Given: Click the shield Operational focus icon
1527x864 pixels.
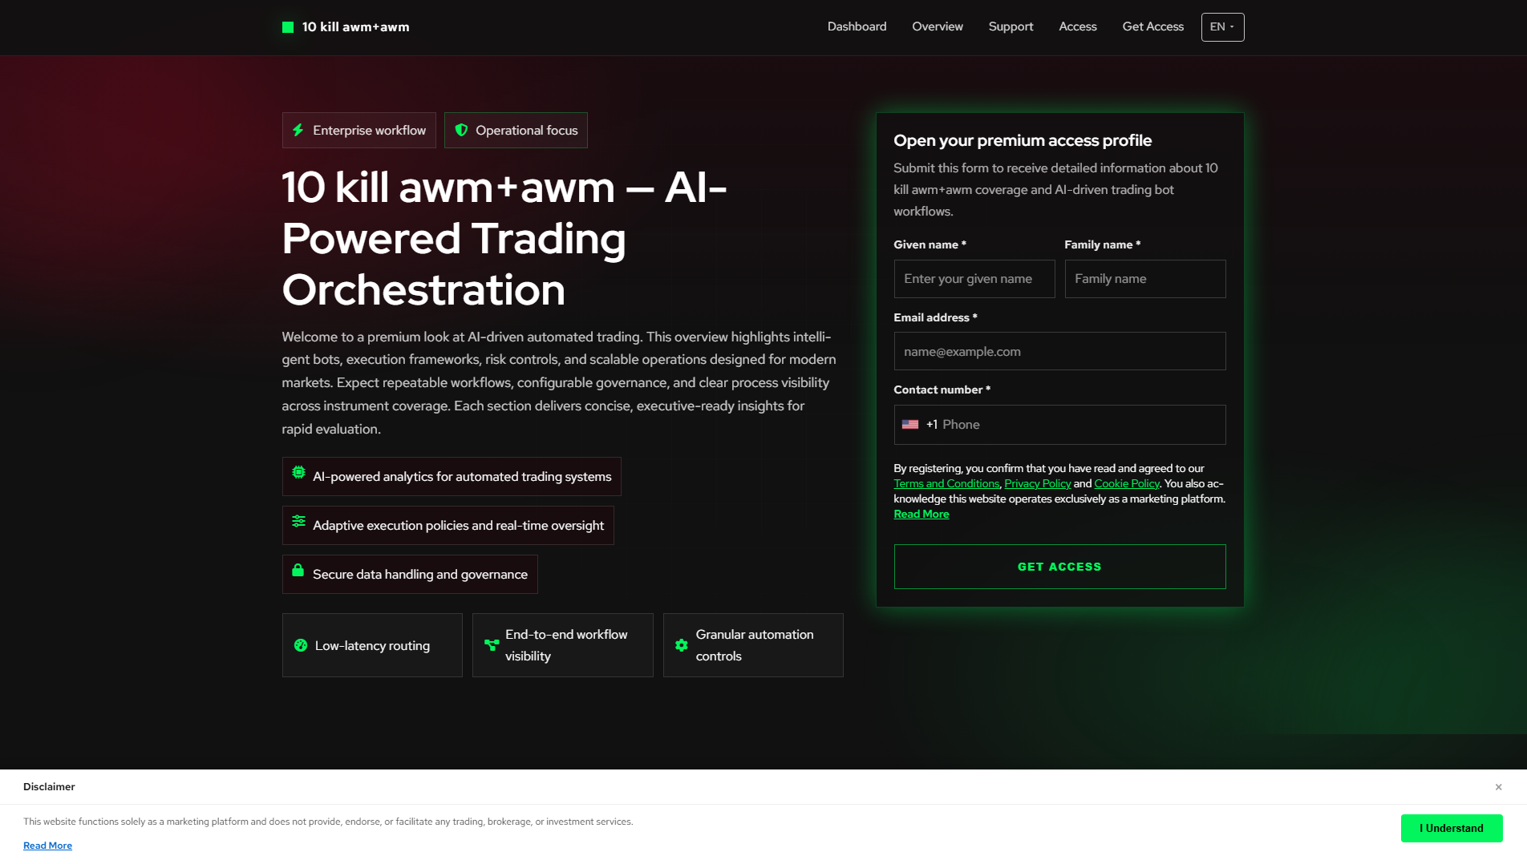Looking at the screenshot, I should [461, 130].
